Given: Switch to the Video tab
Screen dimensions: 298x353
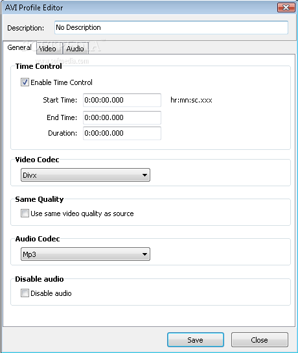Looking at the screenshot, I should (x=49, y=49).
